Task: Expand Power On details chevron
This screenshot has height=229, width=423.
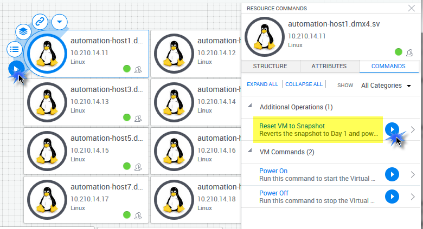Action: pos(413,174)
